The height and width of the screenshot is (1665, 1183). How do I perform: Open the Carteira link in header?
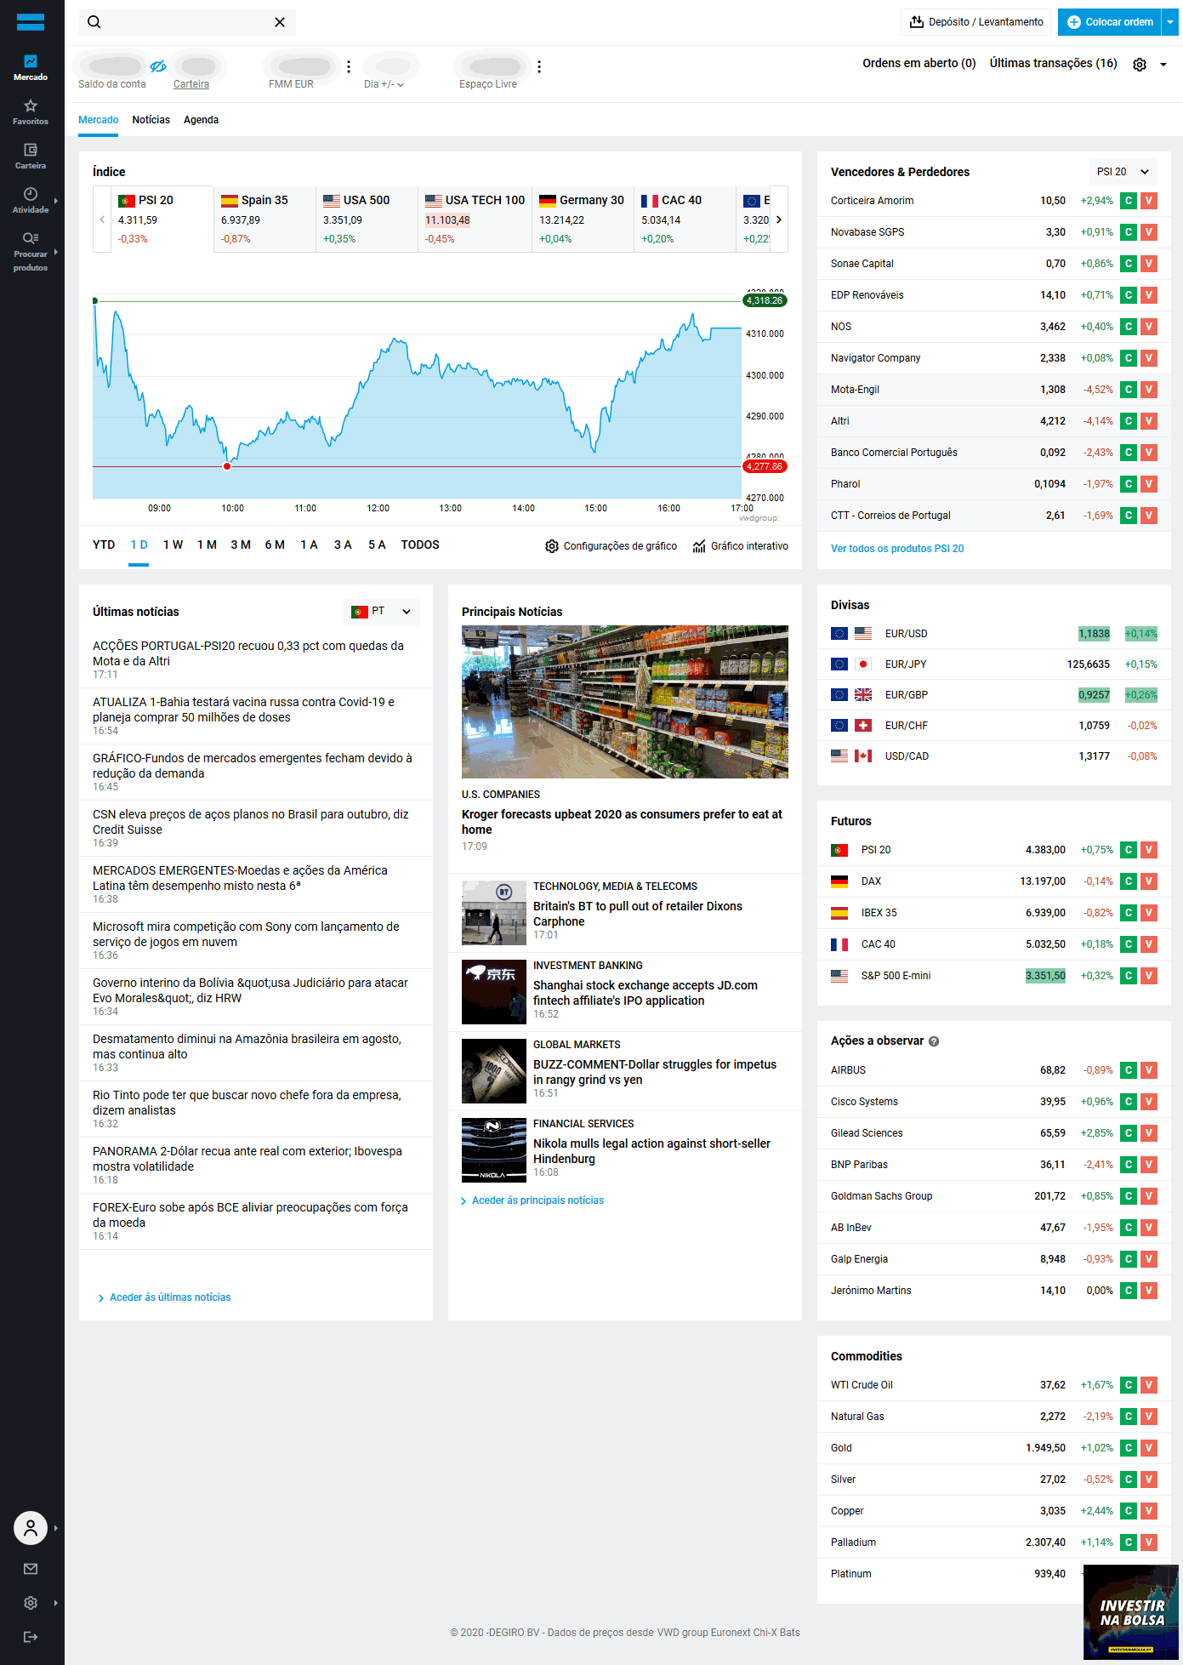(191, 84)
